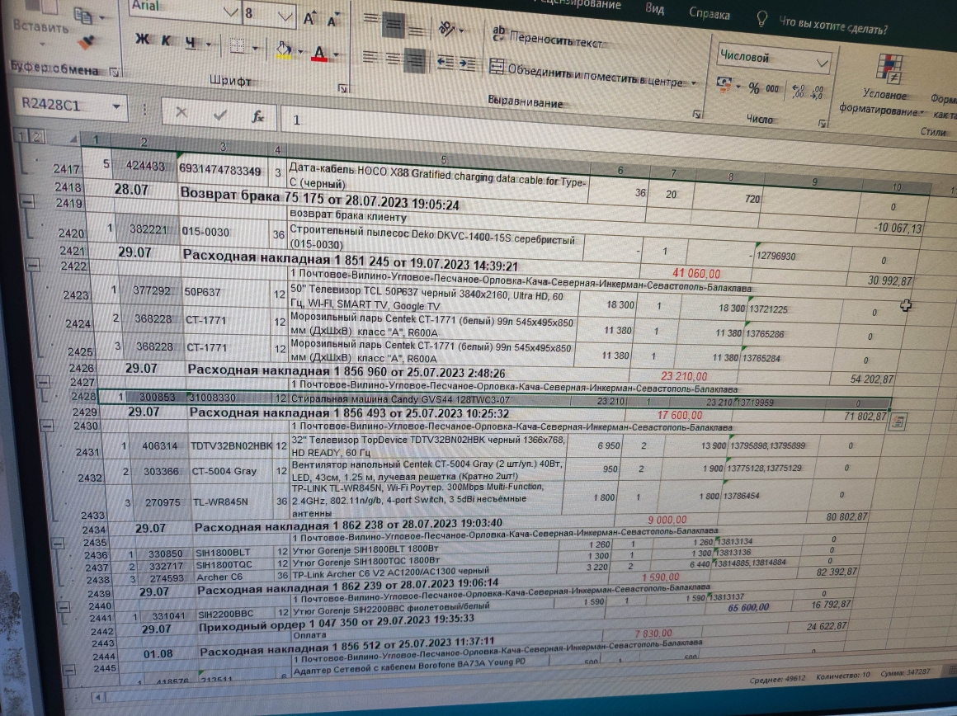Toggle bold with the Ж button
This screenshot has height=716, width=957.
(142, 39)
